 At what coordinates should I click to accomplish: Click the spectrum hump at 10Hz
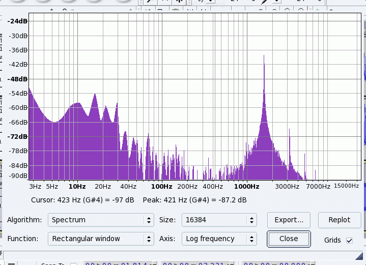77,104
